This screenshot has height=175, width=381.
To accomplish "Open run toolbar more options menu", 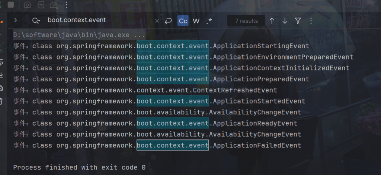I will (x=67, y=5).
